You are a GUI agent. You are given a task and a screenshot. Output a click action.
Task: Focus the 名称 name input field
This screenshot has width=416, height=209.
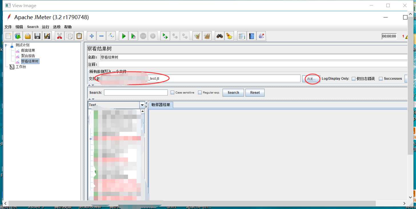pyautogui.click(x=254, y=57)
